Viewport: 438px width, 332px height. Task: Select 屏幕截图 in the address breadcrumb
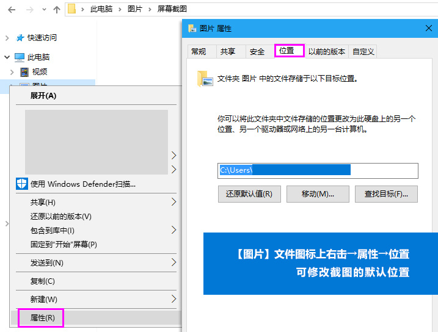[x=172, y=9]
